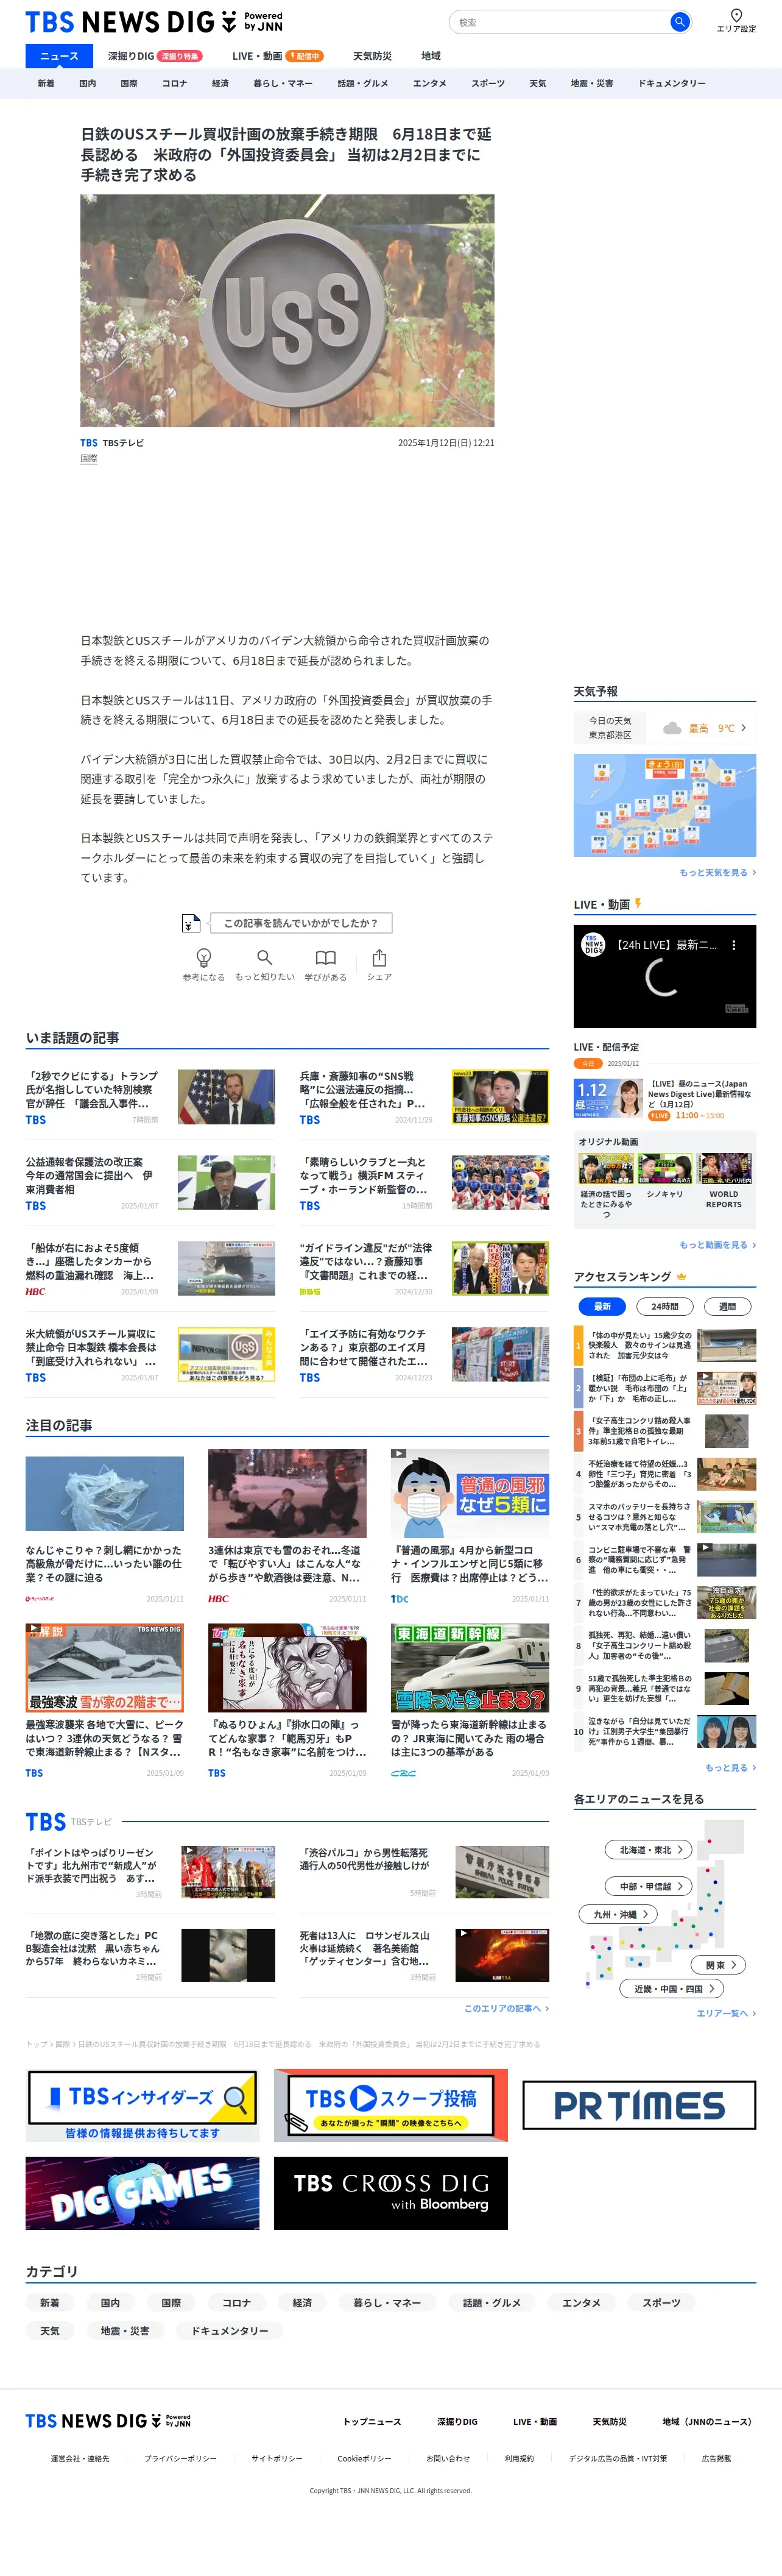Select the LIVE・動画 main tab
Image resolution: width=782 pixels, height=2576 pixels.
tap(277, 56)
